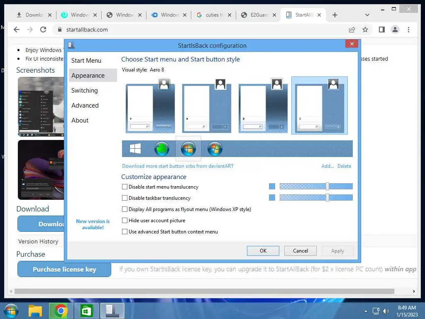Click the site lock icon in address bar

click(x=60, y=29)
